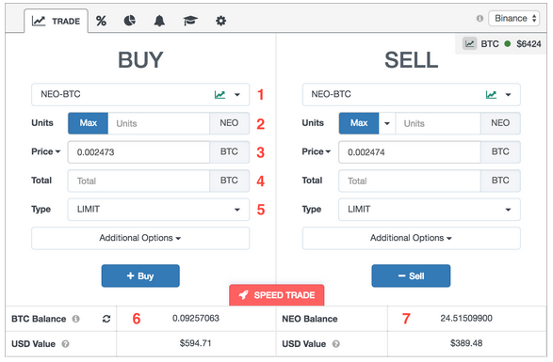Open the percent tab icon
Screen dimensions: 553x362
pyautogui.click(x=101, y=21)
